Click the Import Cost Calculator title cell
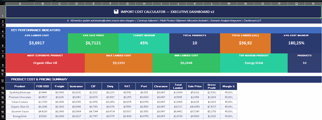 (x=164, y=12)
